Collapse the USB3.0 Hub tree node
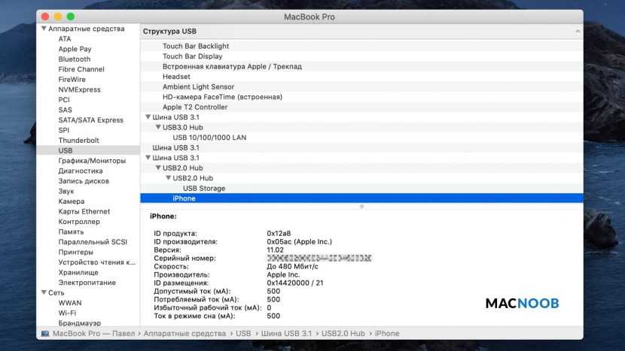The width and height of the screenshot is (625, 351). click(158, 128)
